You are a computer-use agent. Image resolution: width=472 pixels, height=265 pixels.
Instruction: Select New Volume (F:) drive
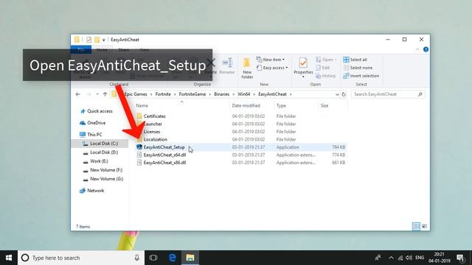tap(103, 170)
